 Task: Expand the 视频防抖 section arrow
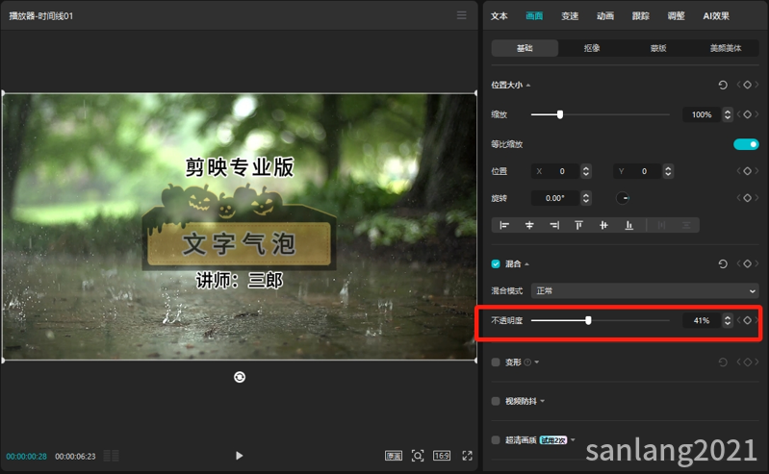pyautogui.click(x=543, y=401)
